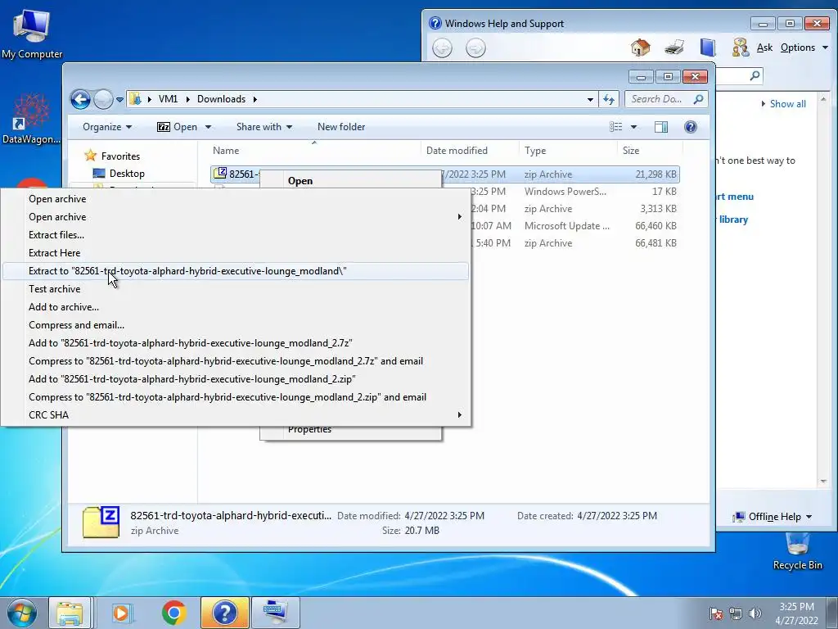The width and height of the screenshot is (838, 629).
Task: Open My Computer desktop icon
Action: [x=32, y=34]
